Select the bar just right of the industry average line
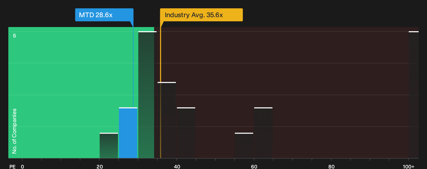 167,120
